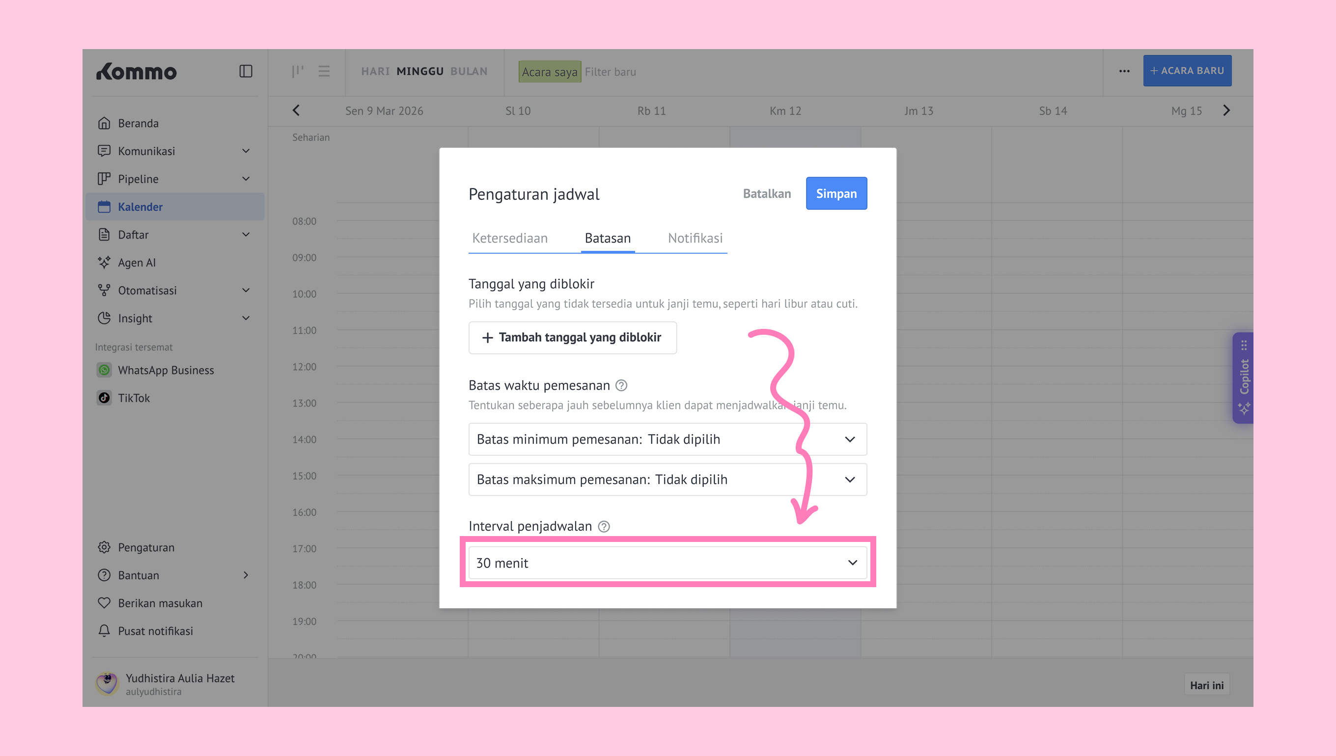The width and height of the screenshot is (1336, 756).
Task: Open the three-dots more options menu
Action: 1124,71
